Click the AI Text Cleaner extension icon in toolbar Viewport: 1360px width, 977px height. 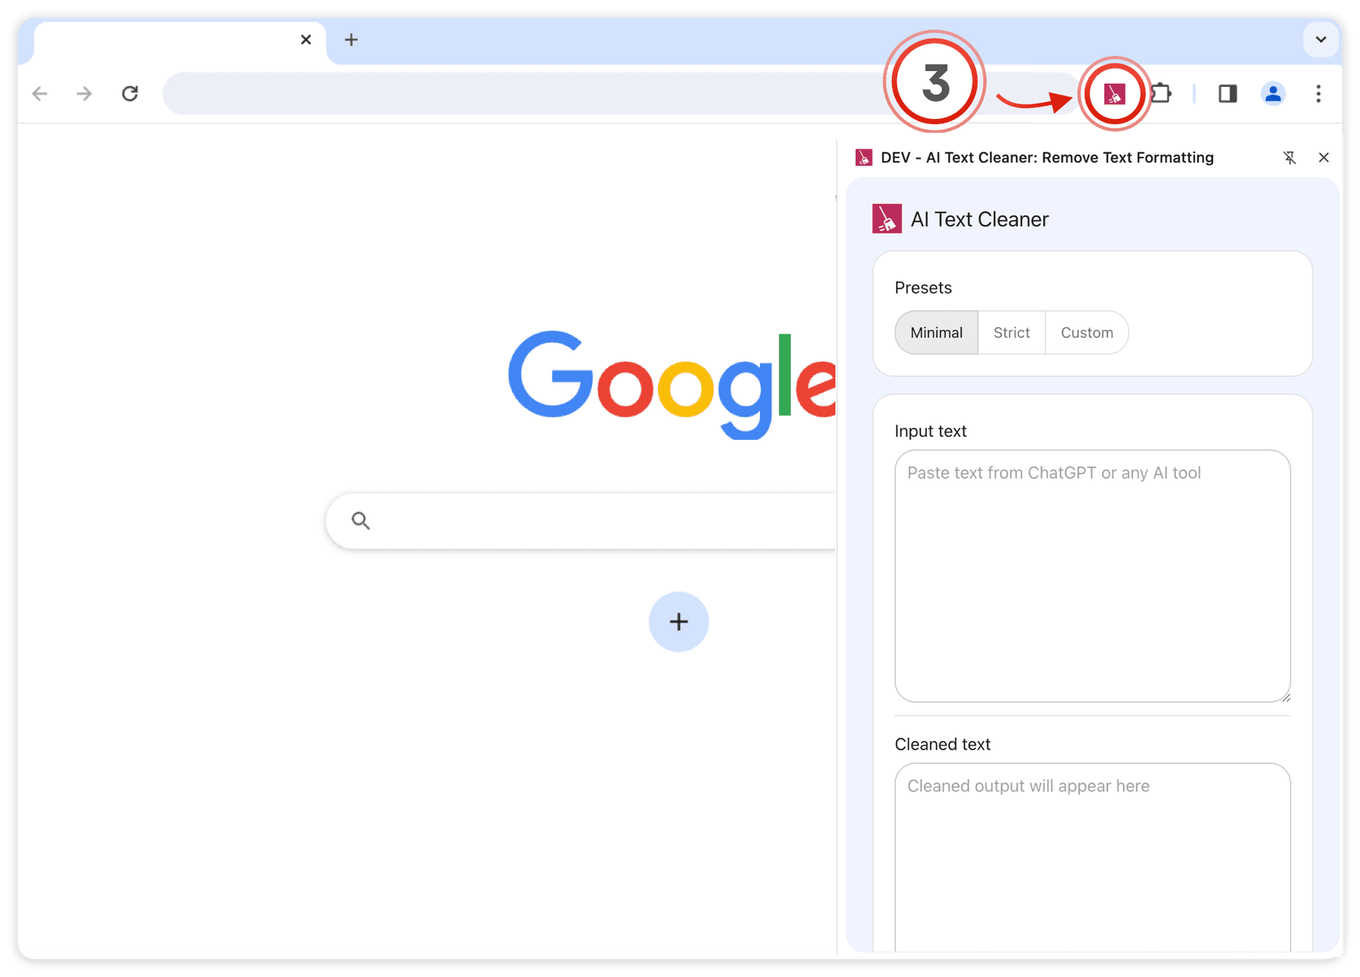[1113, 94]
